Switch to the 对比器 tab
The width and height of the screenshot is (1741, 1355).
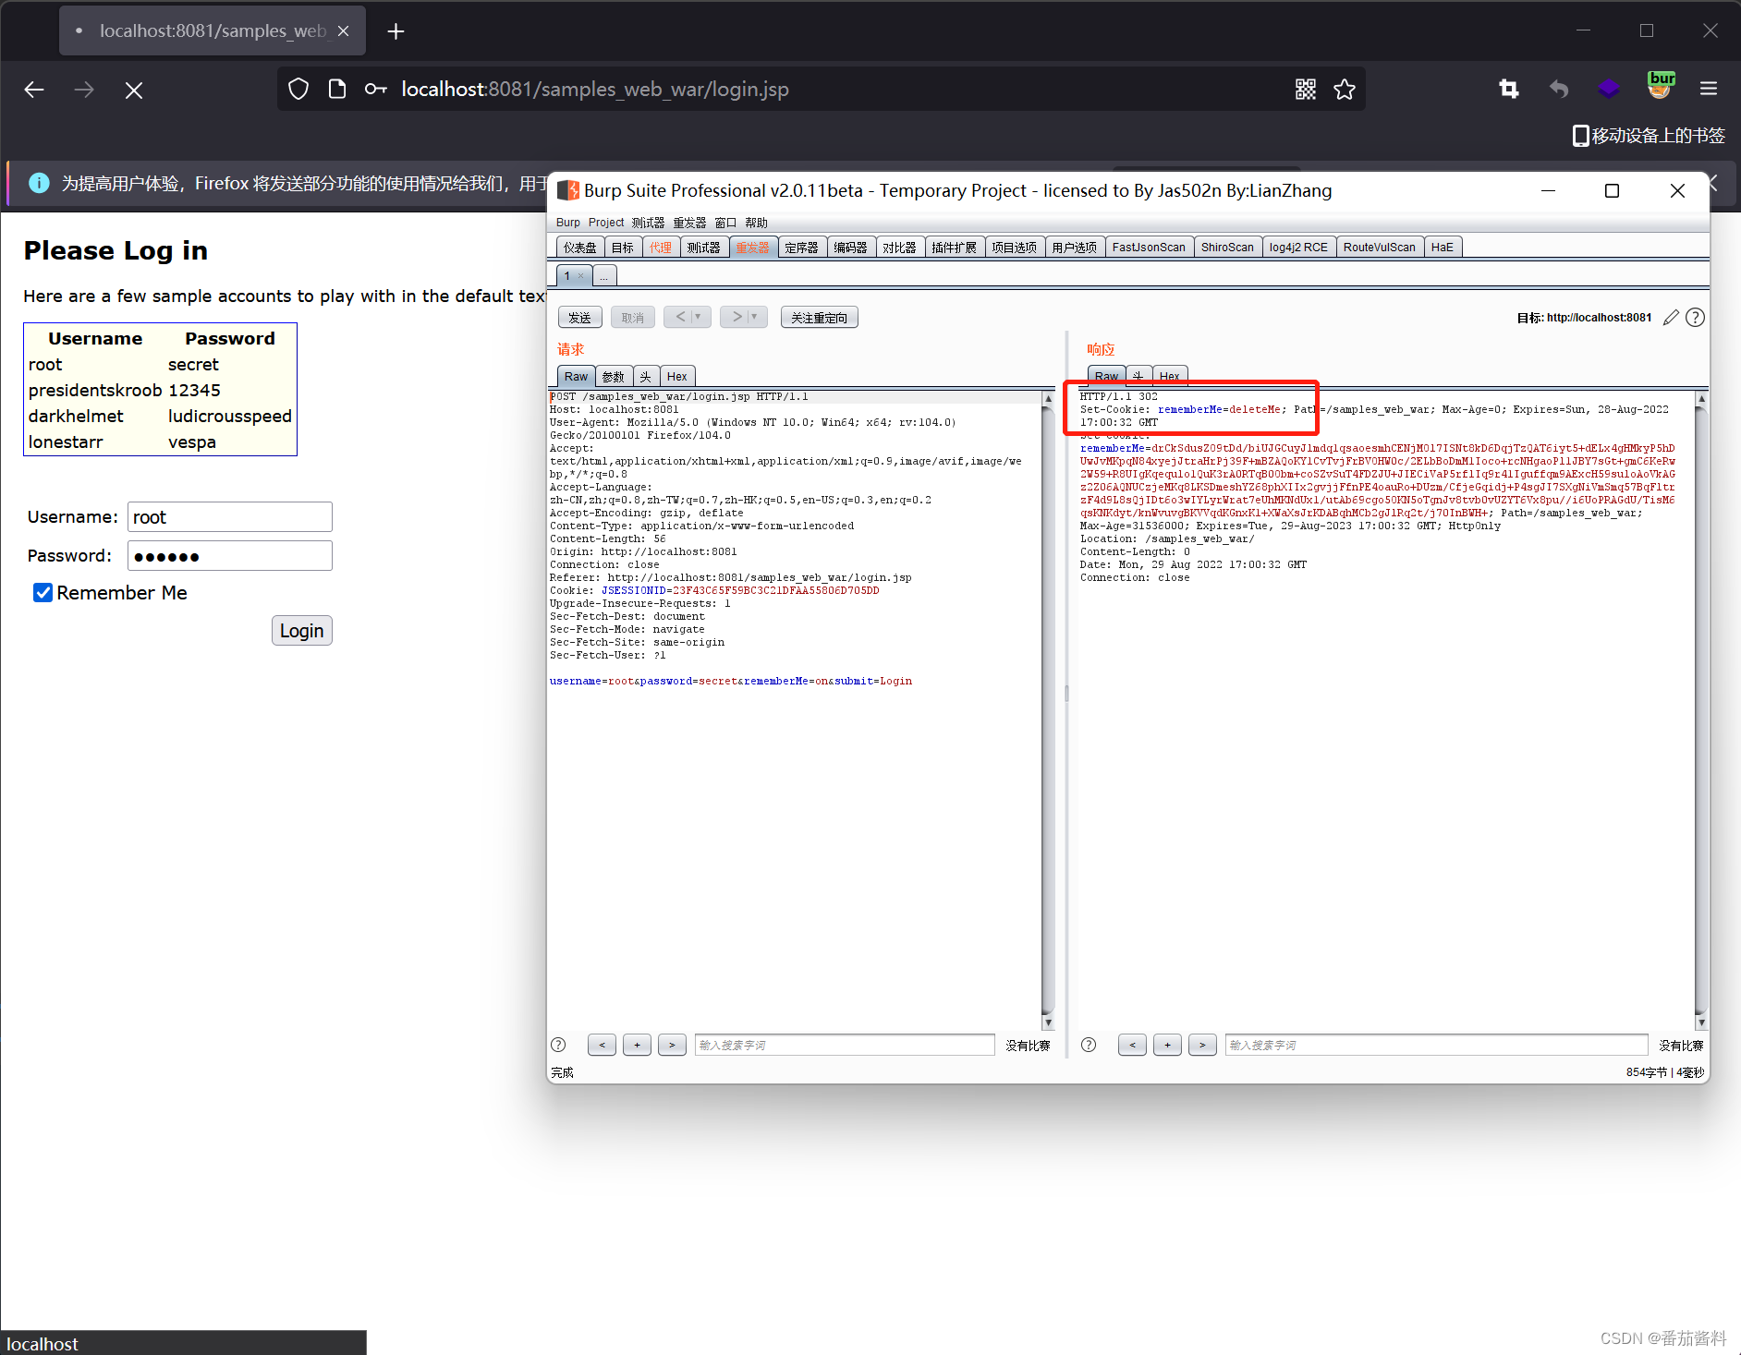click(x=900, y=248)
